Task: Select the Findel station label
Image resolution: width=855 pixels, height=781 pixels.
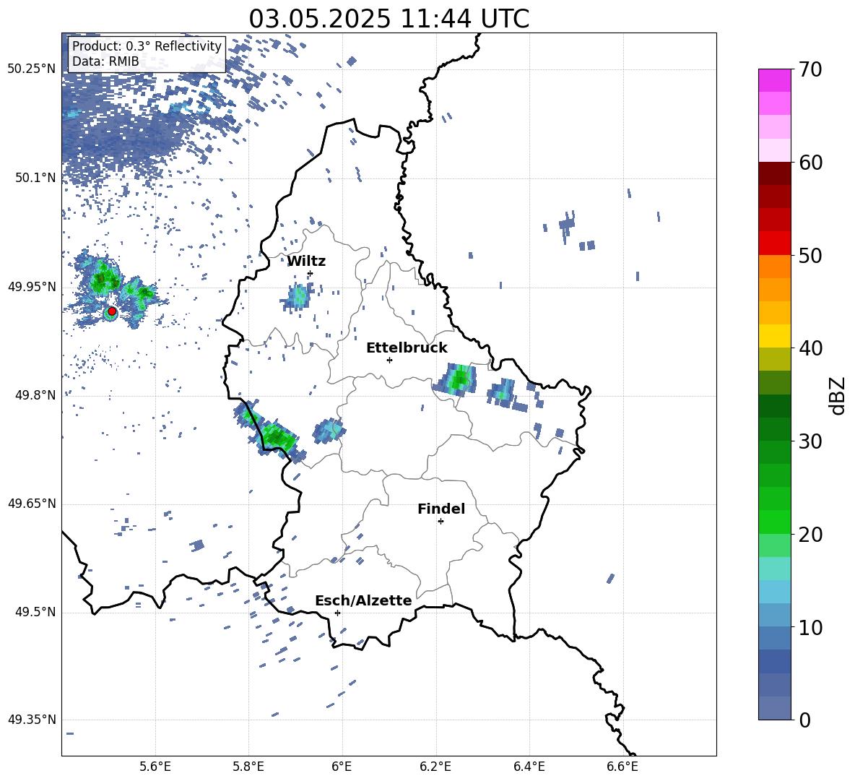Action: (441, 509)
